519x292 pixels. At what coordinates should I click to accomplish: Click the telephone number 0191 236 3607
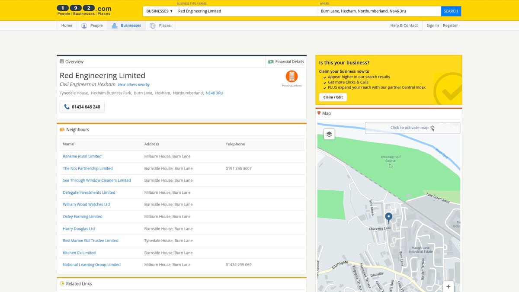point(239,168)
